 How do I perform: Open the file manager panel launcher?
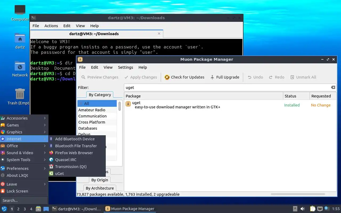click(38, 209)
